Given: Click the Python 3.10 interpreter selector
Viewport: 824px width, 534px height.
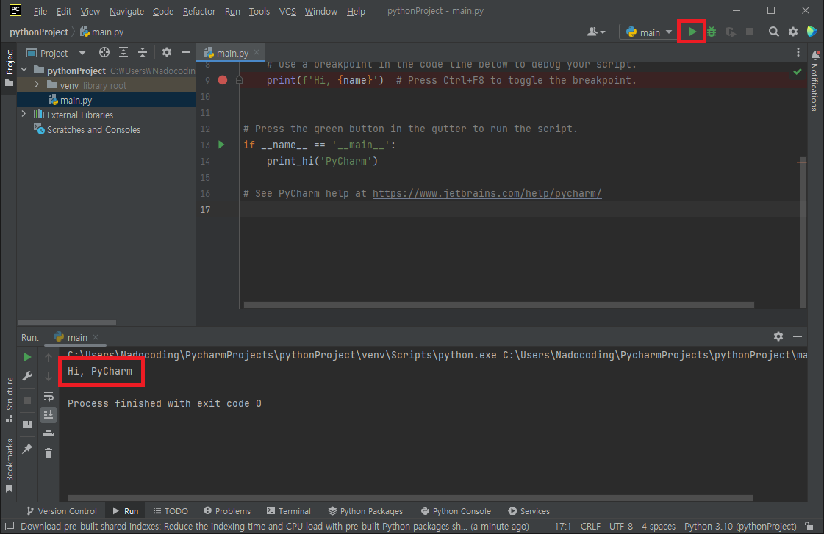Looking at the screenshot, I should click(739, 526).
